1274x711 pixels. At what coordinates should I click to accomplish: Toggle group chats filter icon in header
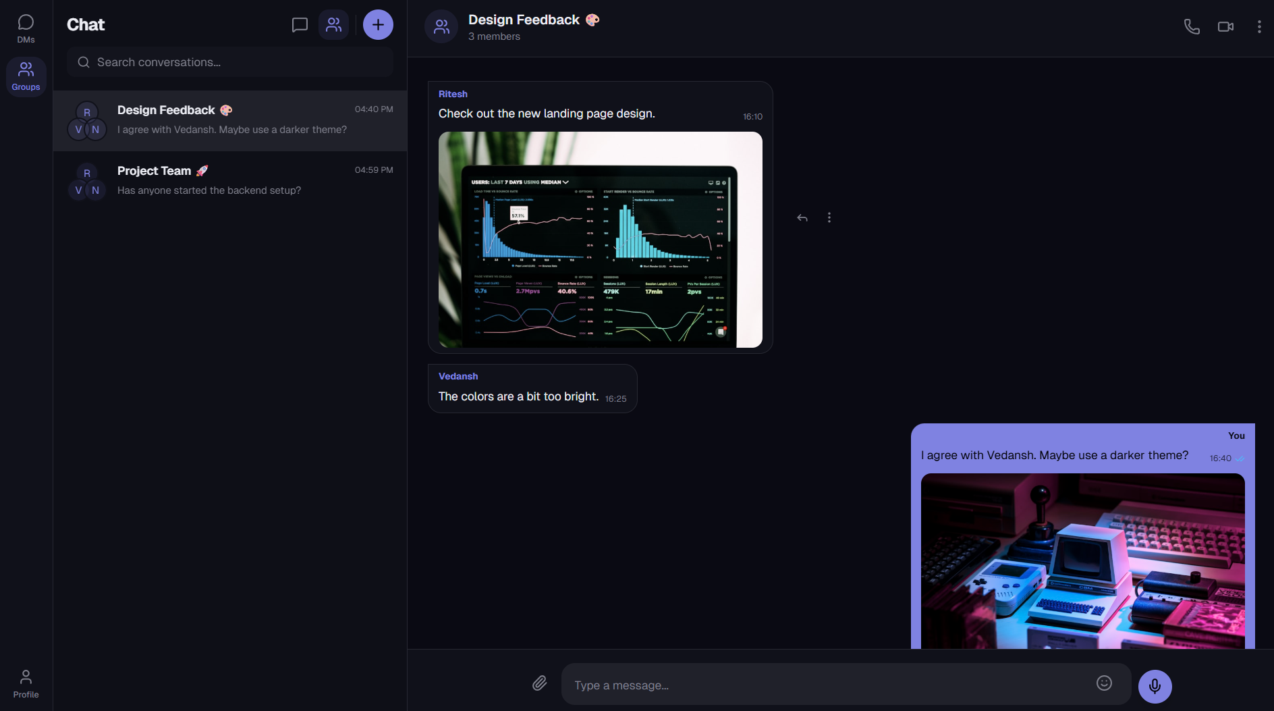333,25
